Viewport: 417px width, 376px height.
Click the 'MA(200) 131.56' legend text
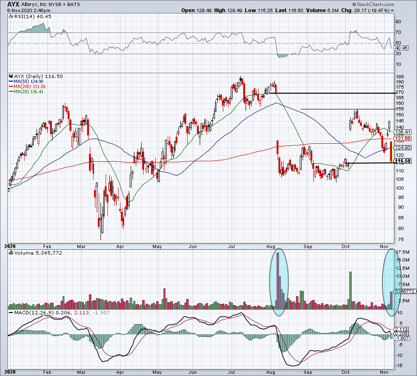tap(30, 87)
